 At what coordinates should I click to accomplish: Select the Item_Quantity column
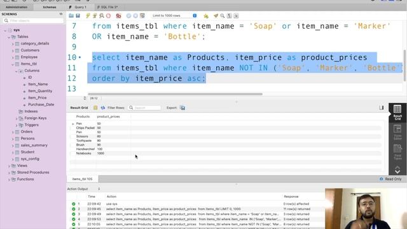[40, 91]
